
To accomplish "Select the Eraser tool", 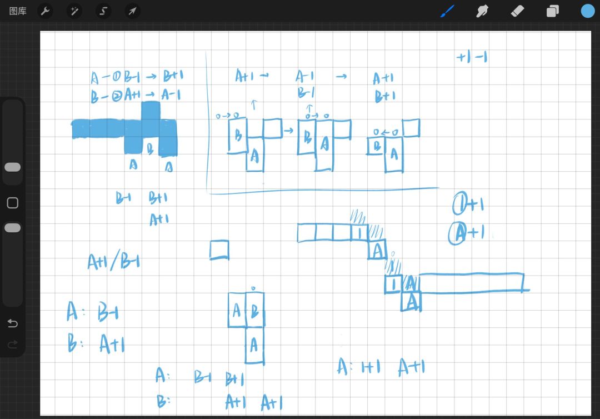I will (x=517, y=11).
